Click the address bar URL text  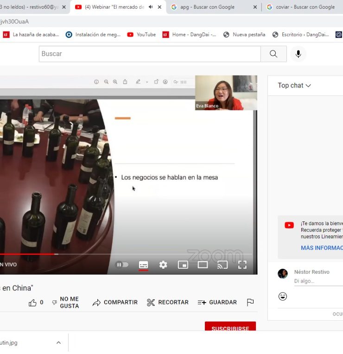coord(14,21)
